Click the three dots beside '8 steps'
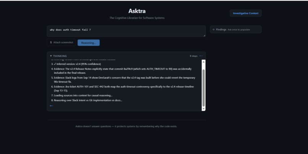This screenshot has width=308, height=154. [x=201, y=56]
